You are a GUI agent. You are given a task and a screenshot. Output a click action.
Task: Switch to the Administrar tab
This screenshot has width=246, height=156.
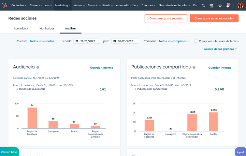pyautogui.click(x=21, y=29)
